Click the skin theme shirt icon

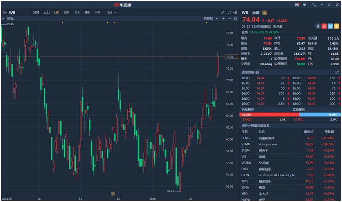pyautogui.click(x=304, y=4)
